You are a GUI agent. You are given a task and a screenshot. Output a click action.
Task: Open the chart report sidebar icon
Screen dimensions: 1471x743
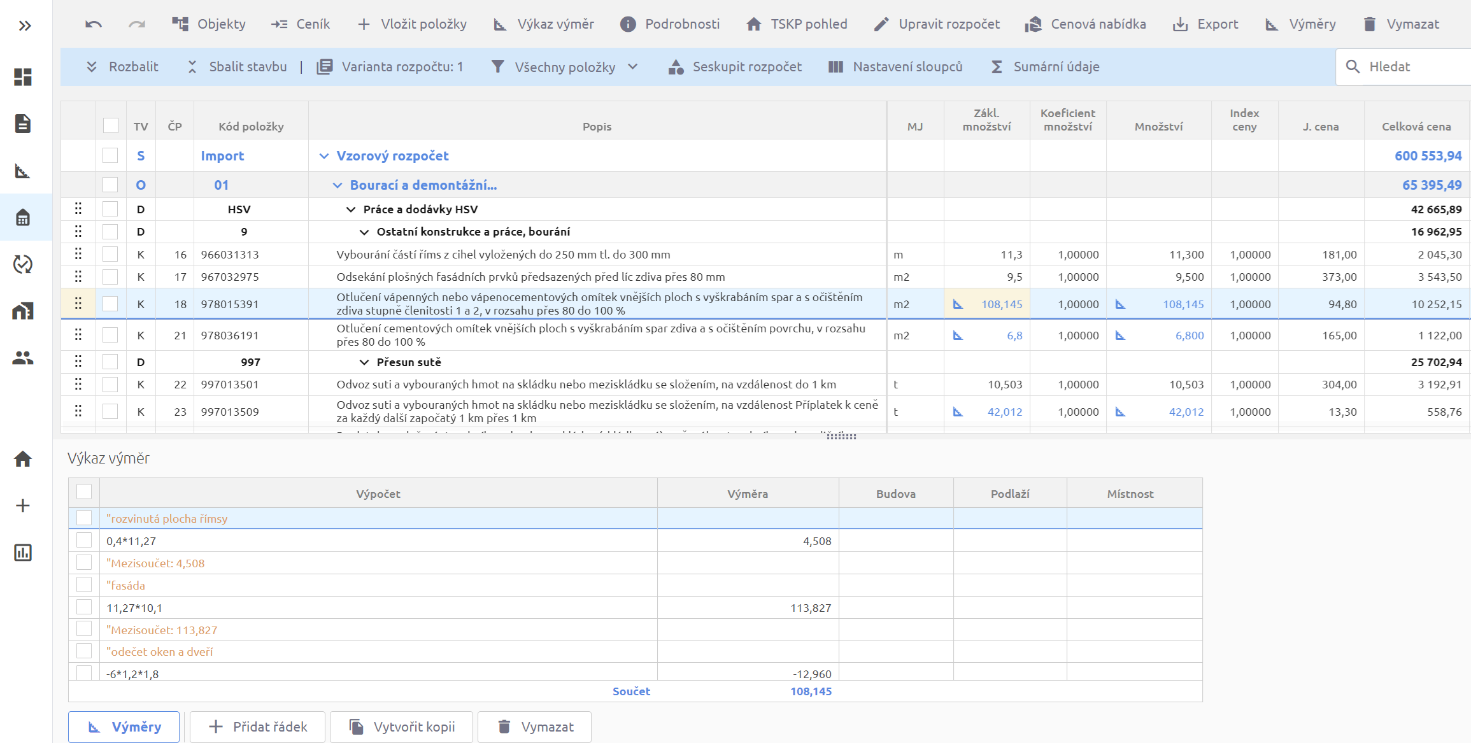pos(23,552)
